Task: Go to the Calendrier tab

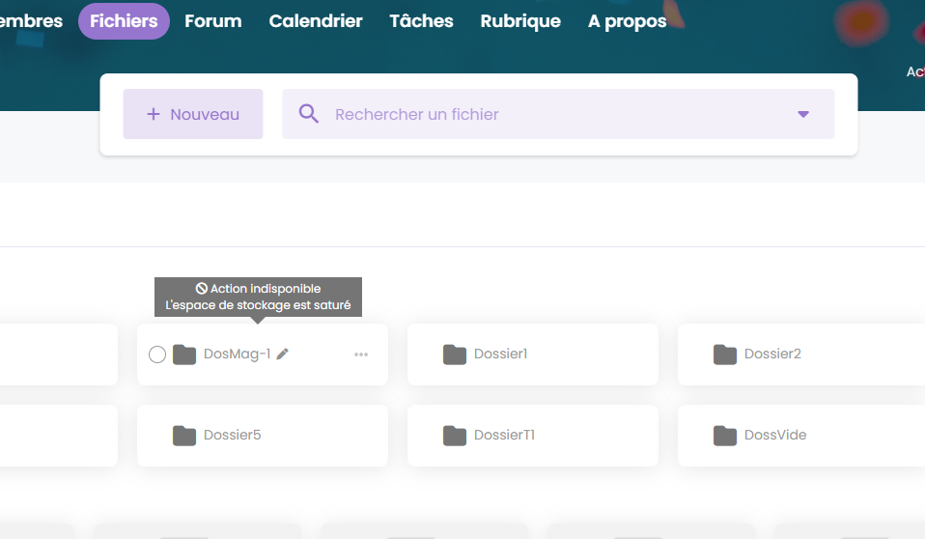Action: point(316,21)
